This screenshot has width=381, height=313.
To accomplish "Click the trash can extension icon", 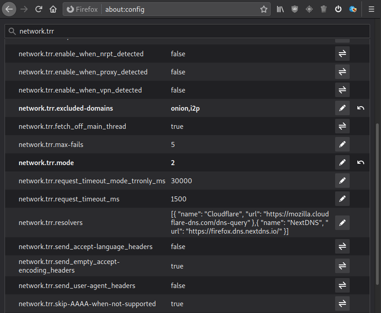I will (324, 9).
